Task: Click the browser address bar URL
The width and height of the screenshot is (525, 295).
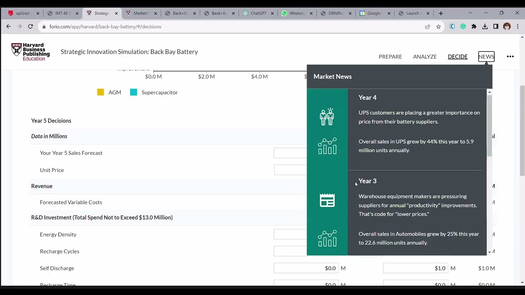Action: point(105,27)
